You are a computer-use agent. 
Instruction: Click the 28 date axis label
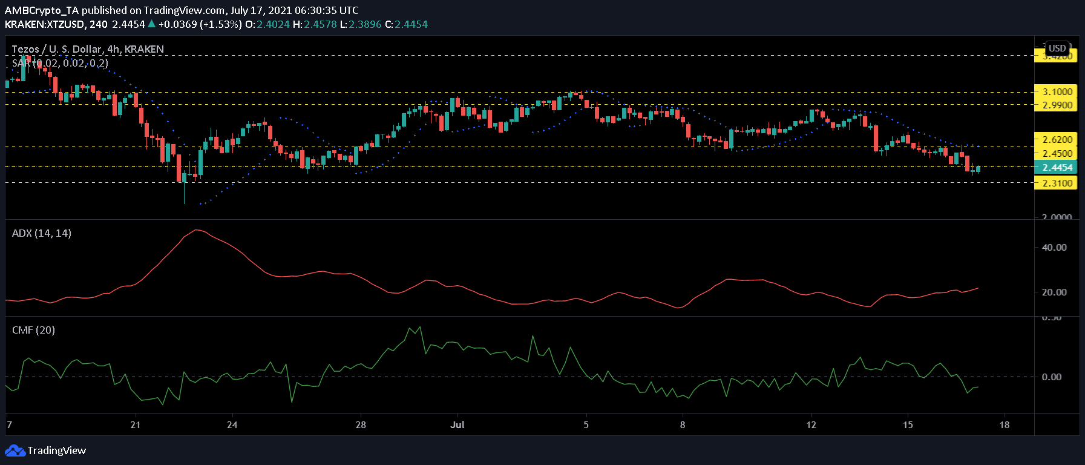(x=361, y=424)
